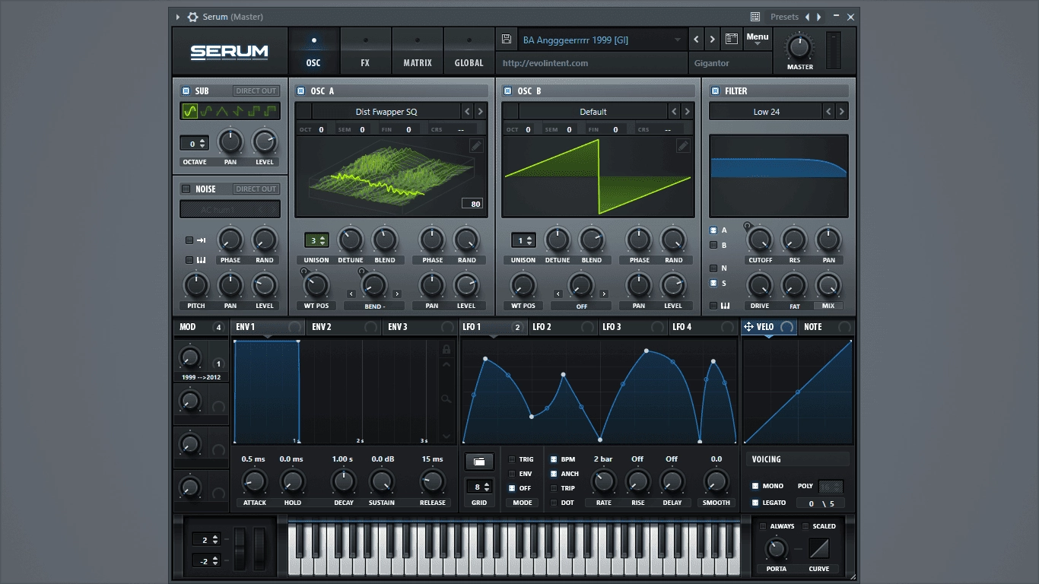
Task: Disable MONO voicing checkbox
Action: tap(755, 486)
